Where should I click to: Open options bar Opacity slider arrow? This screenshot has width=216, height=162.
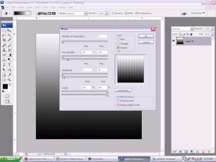(x=106, y=13)
